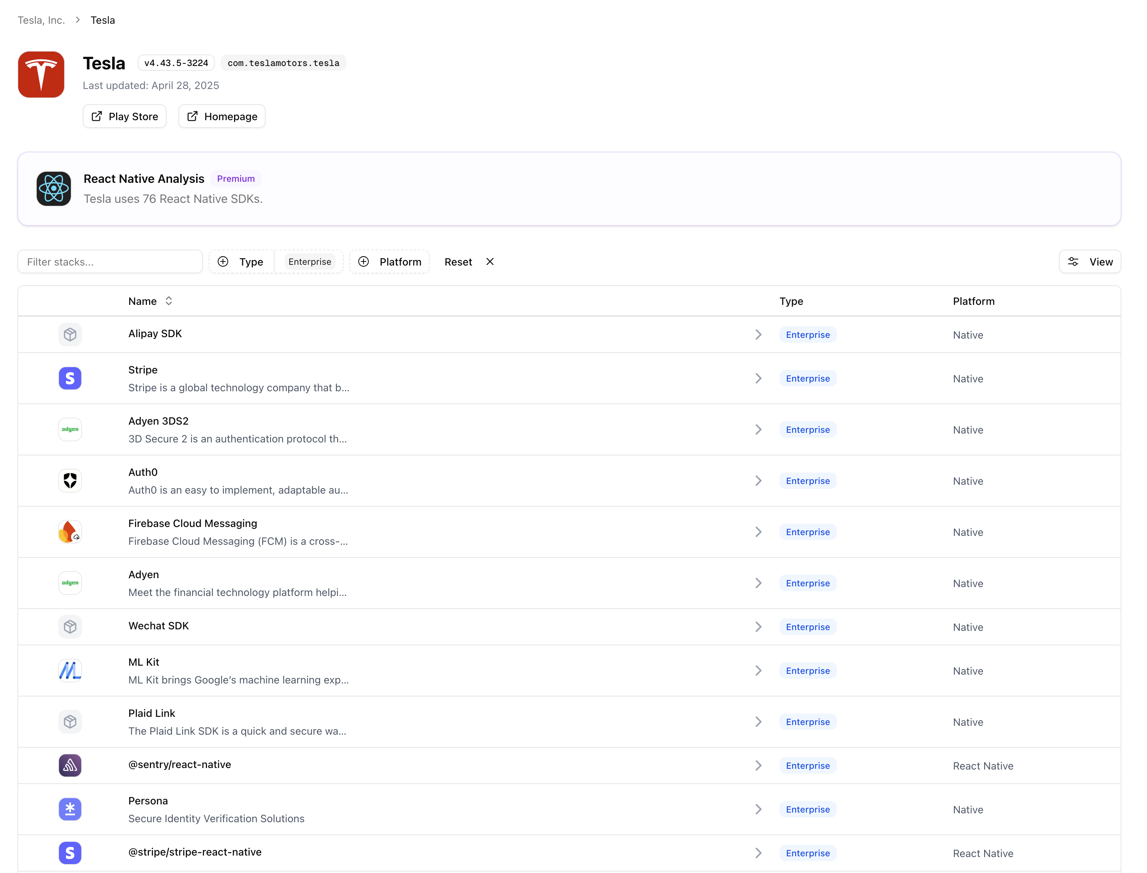Click the Enterprise tag in Alipay SDK row
The height and width of the screenshot is (873, 1147).
[808, 335]
